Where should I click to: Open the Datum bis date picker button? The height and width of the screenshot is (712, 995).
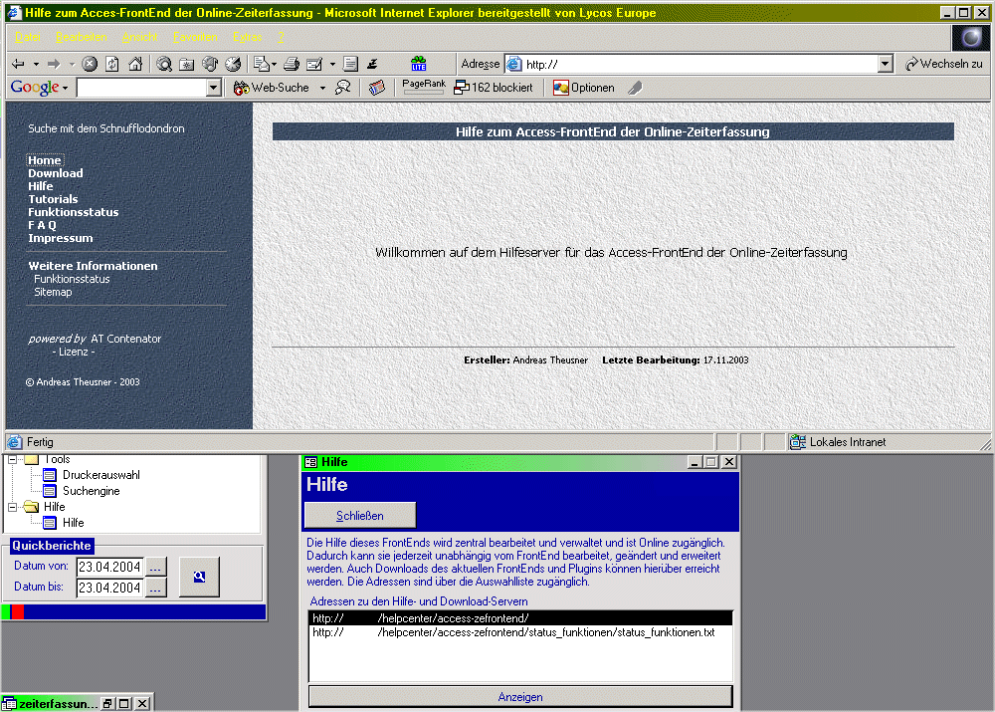click(x=156, y=588)
